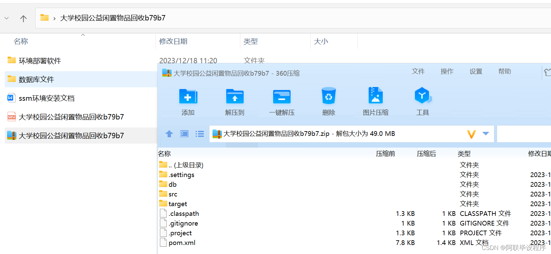Click the 添加 (Add) icon in 360压缩
This screenshot has width=551, height=254.
tap(188, 97)
